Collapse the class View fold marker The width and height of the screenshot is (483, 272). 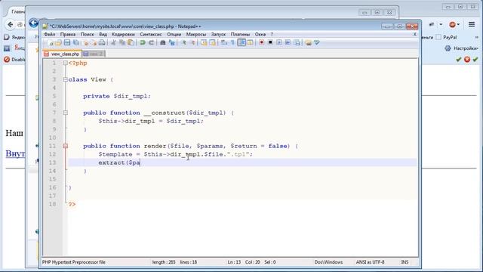[66, 79]
